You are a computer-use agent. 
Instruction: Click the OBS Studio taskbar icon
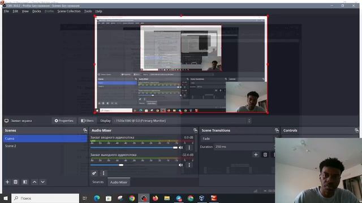144,198
